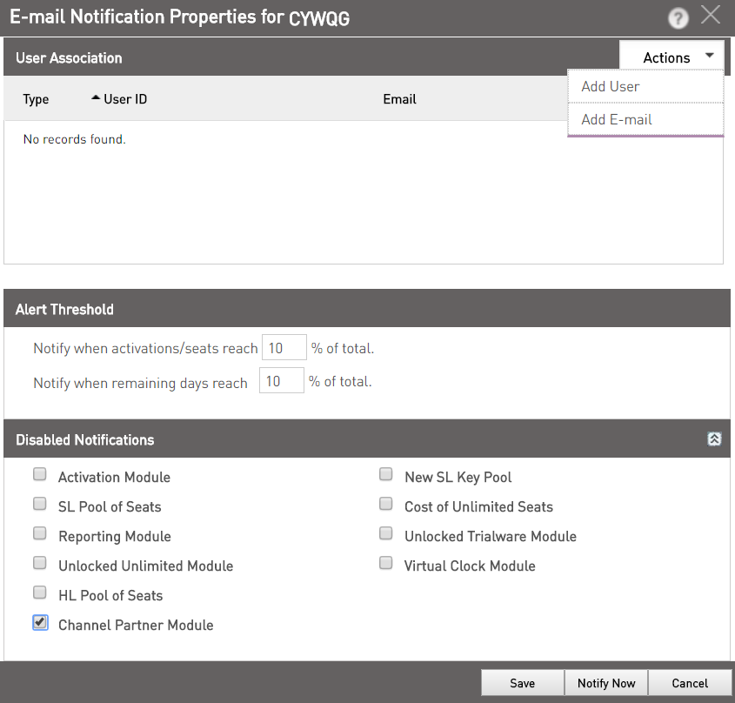Screen dimensions: 735x703
Task: Click the Save button
Action: click(x=523, y=683)
